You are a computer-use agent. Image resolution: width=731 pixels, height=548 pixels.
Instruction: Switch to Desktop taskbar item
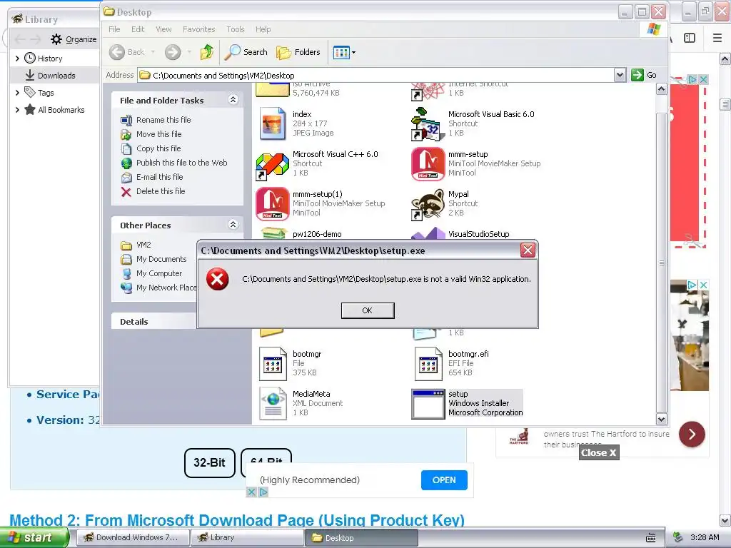click(361, 538)
